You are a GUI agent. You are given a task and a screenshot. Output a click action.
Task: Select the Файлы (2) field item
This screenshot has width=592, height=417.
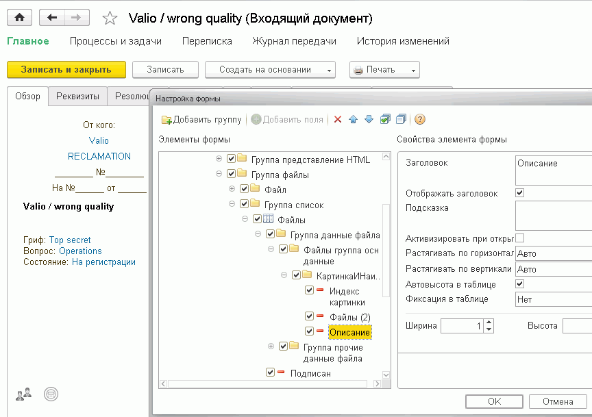(350, 318)
